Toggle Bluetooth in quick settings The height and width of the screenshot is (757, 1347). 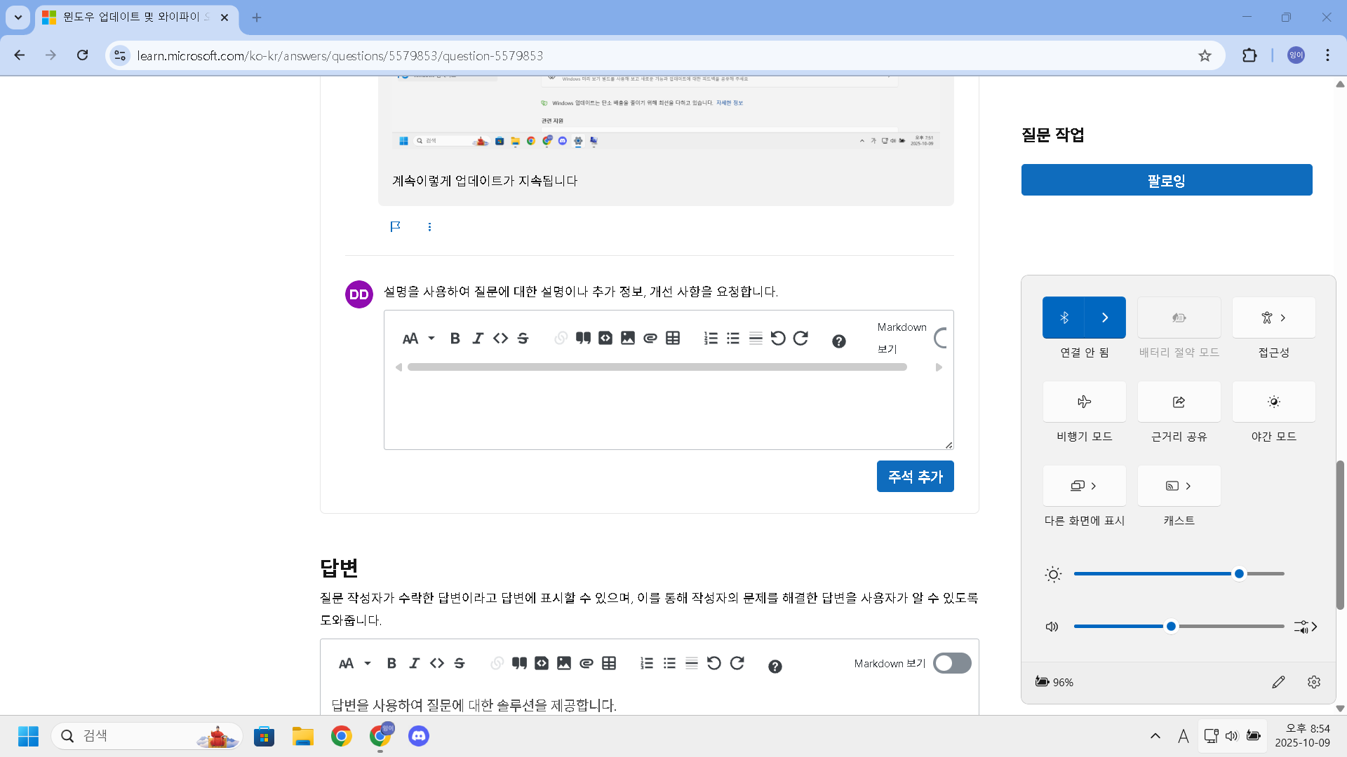(x=1064, y=318)
